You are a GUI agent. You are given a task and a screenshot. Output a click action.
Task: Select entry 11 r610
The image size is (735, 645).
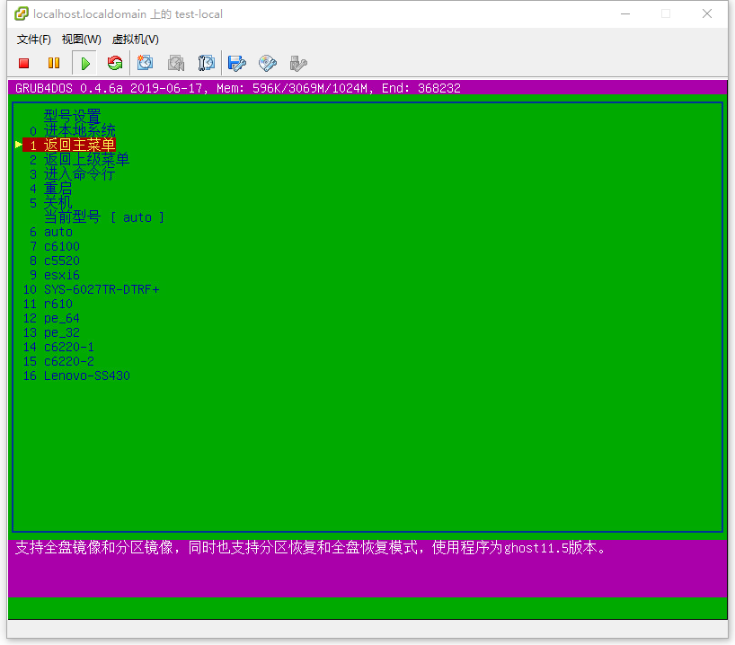[x=48, y=305]
